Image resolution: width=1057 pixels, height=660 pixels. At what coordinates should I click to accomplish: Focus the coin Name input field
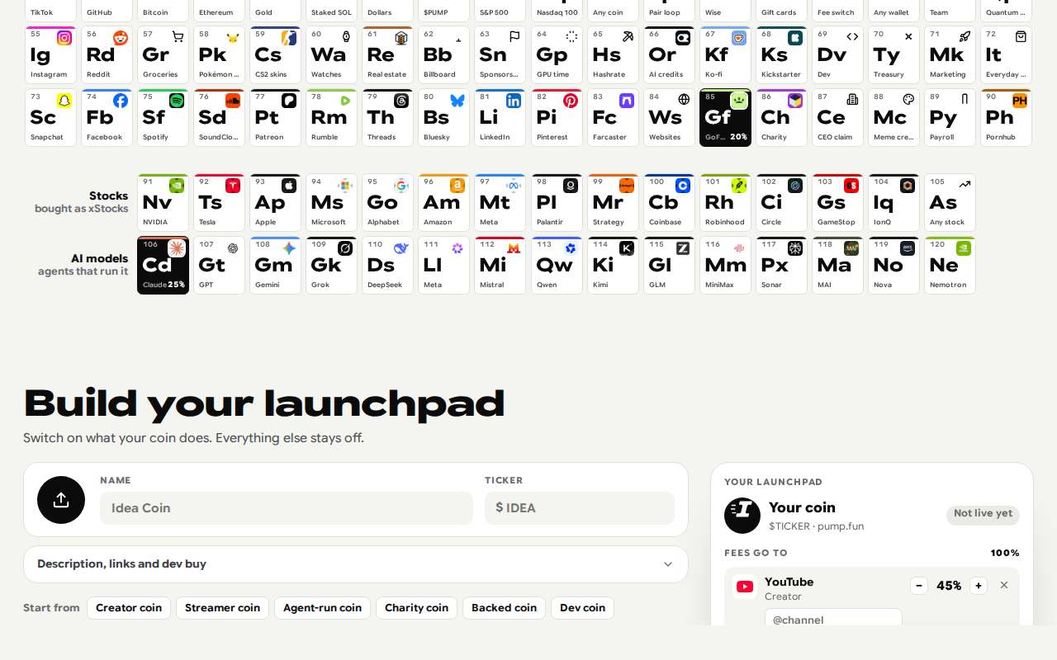tap(287, 508)
